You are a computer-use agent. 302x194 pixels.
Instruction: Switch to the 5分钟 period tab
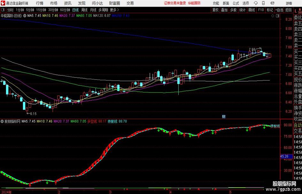(30, 10)
